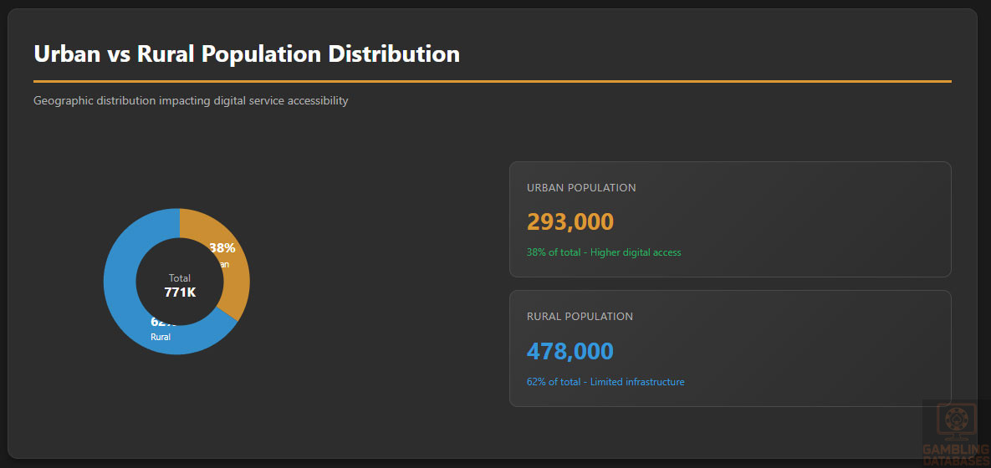Image resolution: width=991 pixels, height=468 pixels.
Task: Click the Total label inside the donut
Action: (180, 278)
